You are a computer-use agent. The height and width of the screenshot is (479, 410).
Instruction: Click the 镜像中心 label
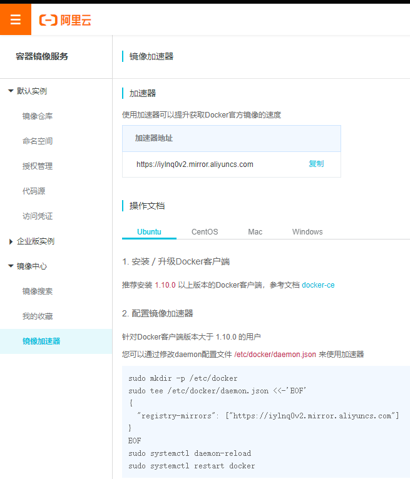(x=32, y=266)
